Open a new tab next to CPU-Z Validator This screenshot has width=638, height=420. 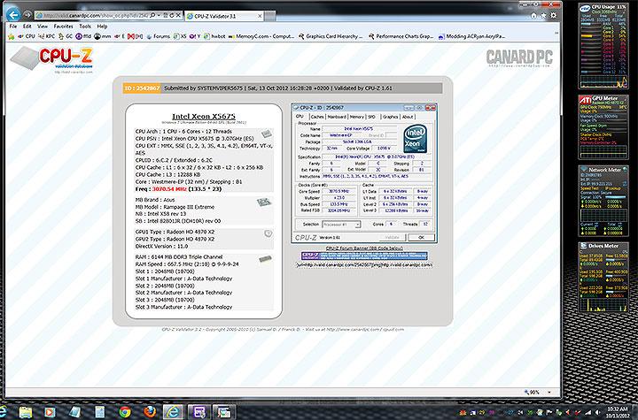pyautogui.click(x=270, y=16)
